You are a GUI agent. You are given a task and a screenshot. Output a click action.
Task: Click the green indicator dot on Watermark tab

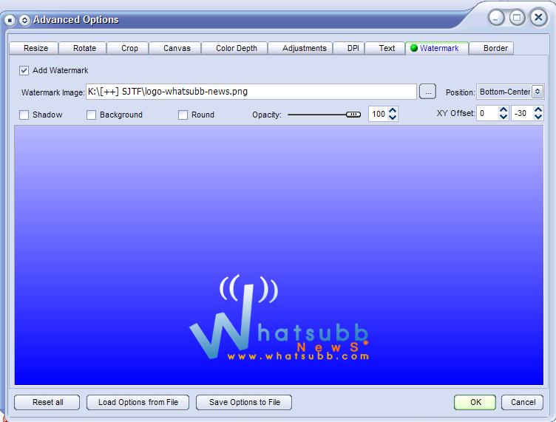point(413,48)
